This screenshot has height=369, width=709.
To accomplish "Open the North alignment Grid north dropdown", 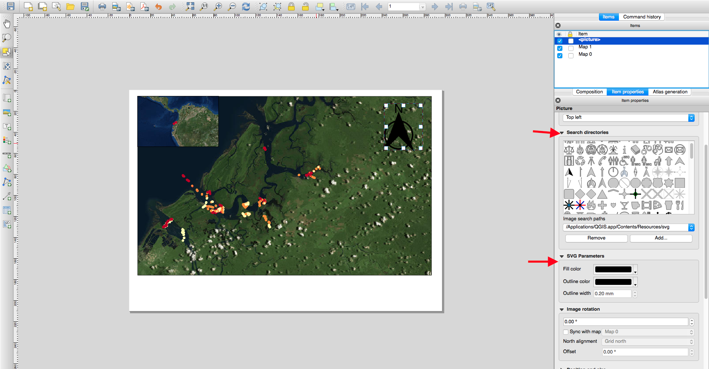I will [648, 342].
